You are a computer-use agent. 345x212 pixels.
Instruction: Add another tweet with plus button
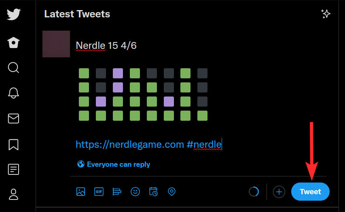point(279,192)
